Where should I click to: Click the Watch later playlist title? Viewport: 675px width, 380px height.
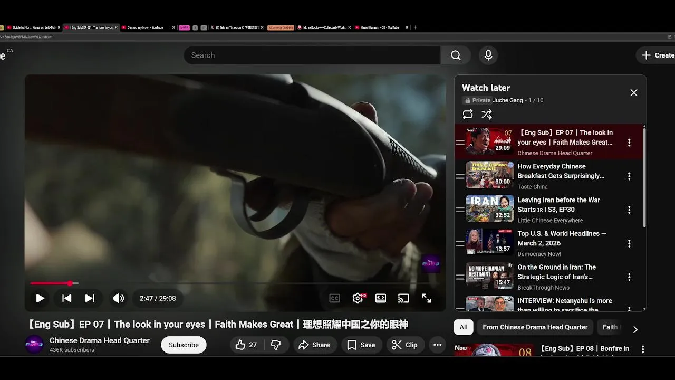tap(486, 88)
